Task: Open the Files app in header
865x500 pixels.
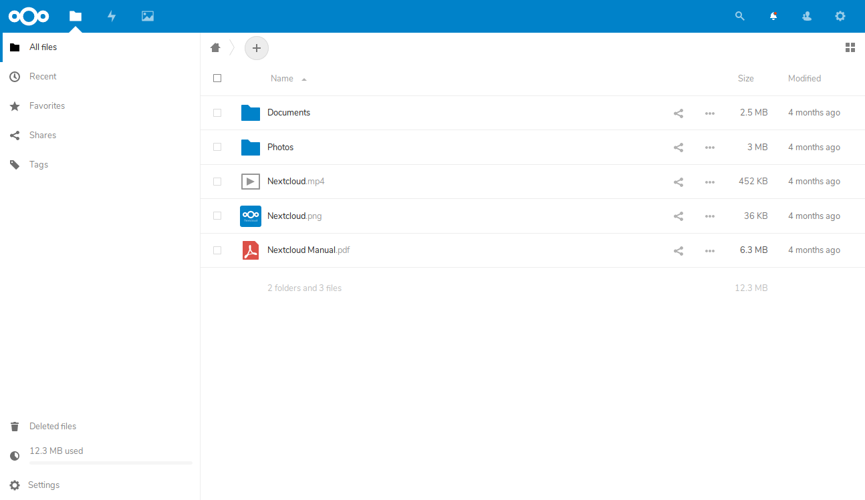Action: click(x=76, y=16)
